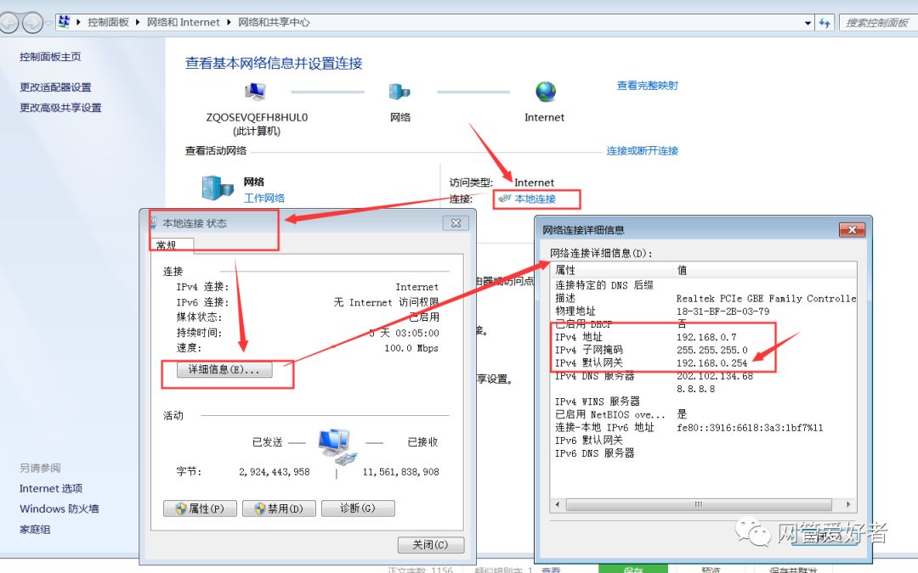Click the search control panel field
The width and height of the screenshot is (918, 573).
coord(877,23)
